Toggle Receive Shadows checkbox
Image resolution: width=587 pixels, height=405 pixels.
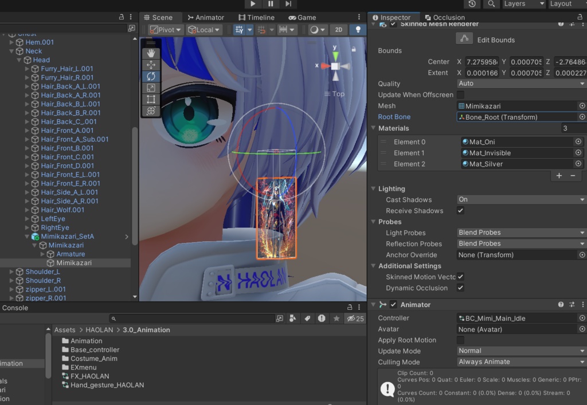tap(460, 211)
